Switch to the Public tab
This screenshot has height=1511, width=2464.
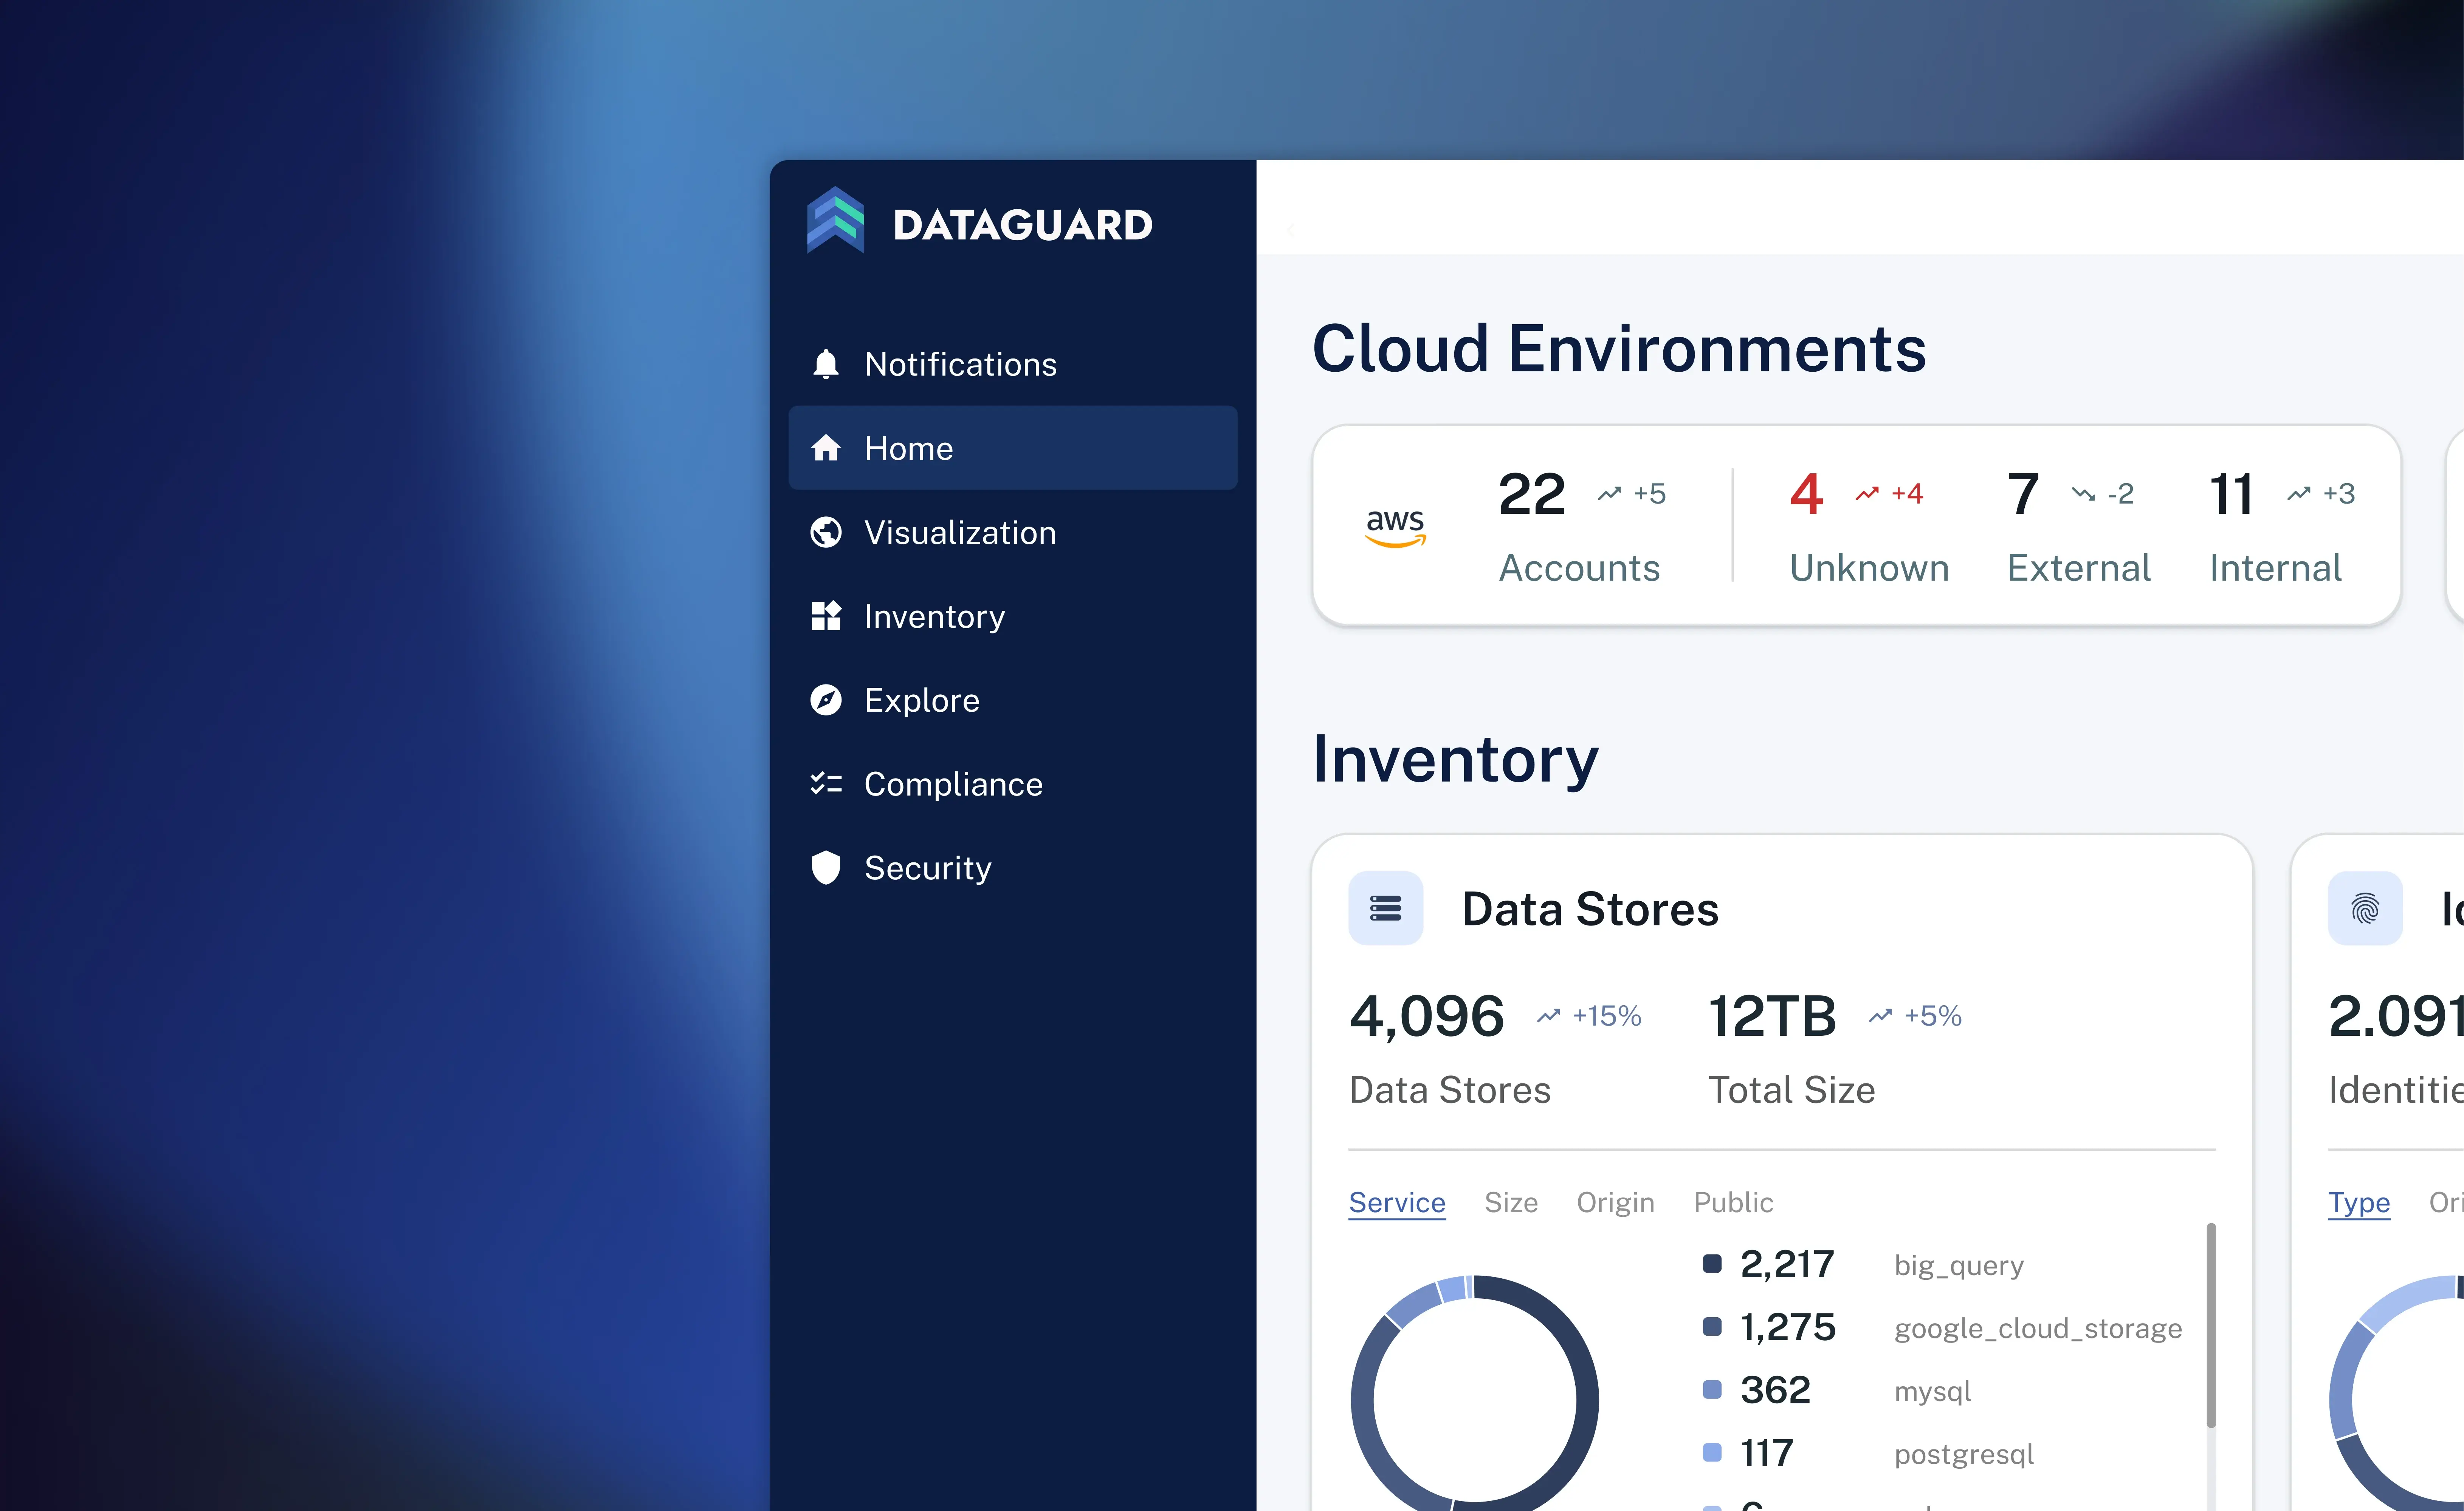pyautogui.click(x=1733, y=1202)
